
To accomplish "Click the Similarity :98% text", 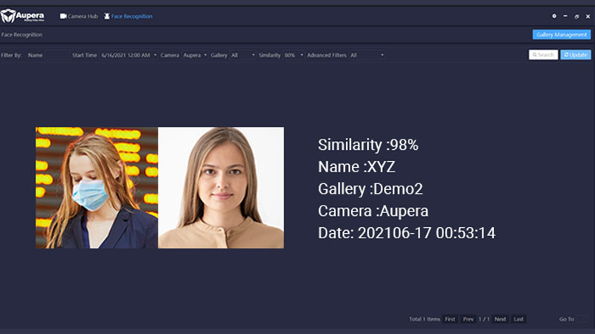I will coord(368,145).
